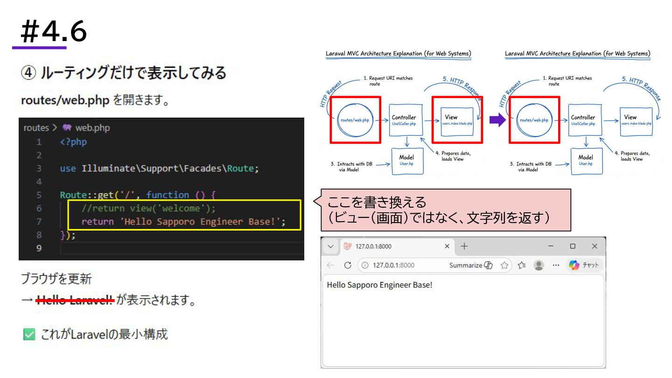The width and height of the screenshot is (672, 378).
Task: Click the '<?php' line in editor
Action: point(73,142)
